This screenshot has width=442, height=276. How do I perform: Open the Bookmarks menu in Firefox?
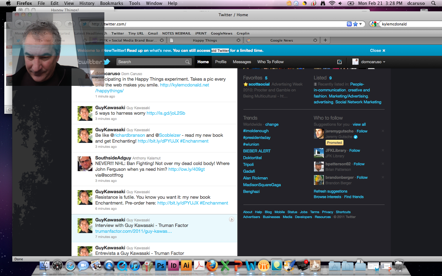[111, 3]
